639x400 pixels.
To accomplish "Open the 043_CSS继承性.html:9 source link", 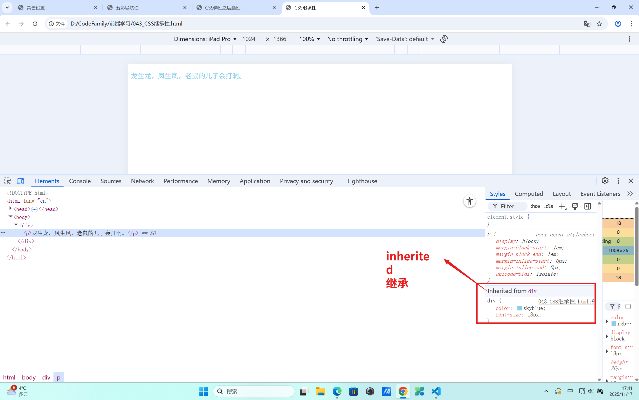I will click(x=566, y=302).
